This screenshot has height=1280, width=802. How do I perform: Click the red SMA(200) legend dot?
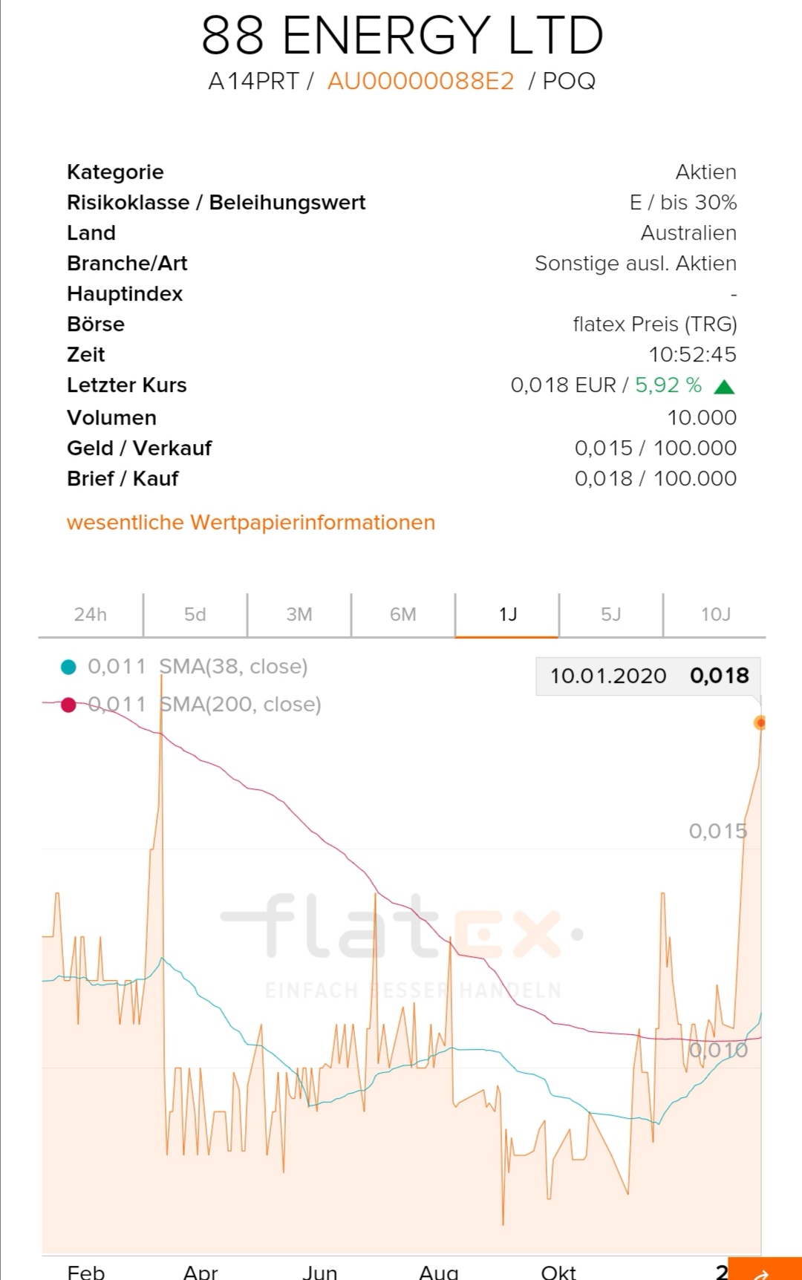[68, 705]
